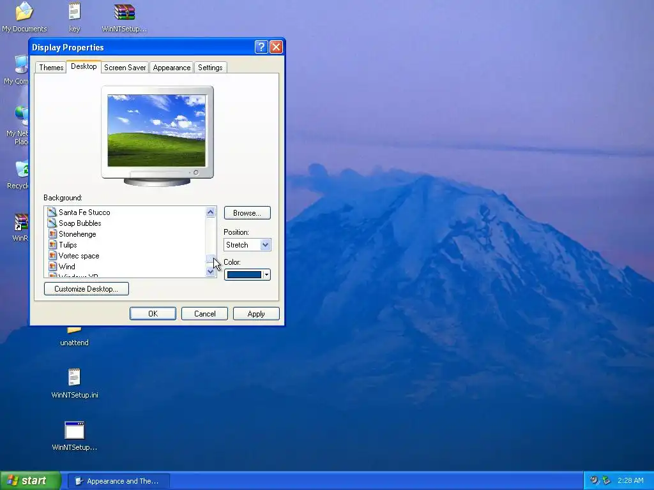Select the Desktop tab
The width and height of the screenshot is (654, 490).
click(84, 66)
